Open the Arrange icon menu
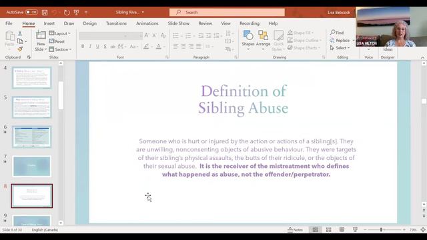The width and height of the screenshot is (427, 240). coord(263,35)
